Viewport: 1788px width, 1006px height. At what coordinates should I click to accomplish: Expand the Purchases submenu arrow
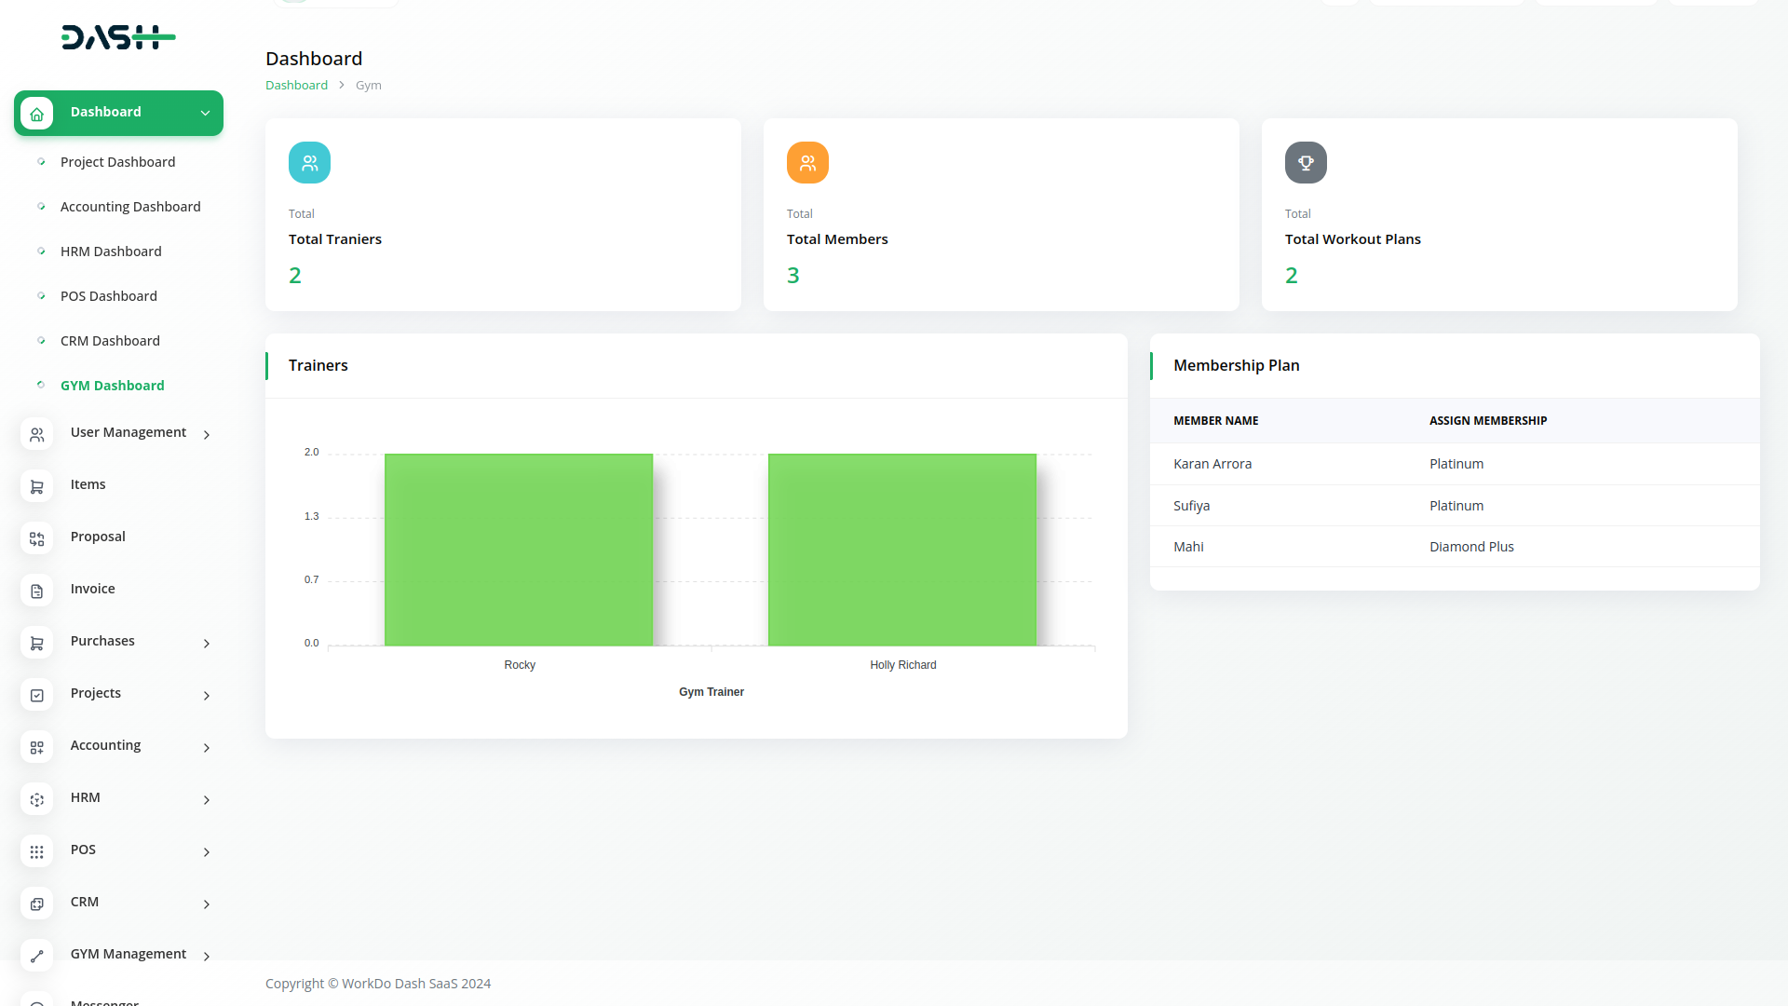click(x=207, y=643)
